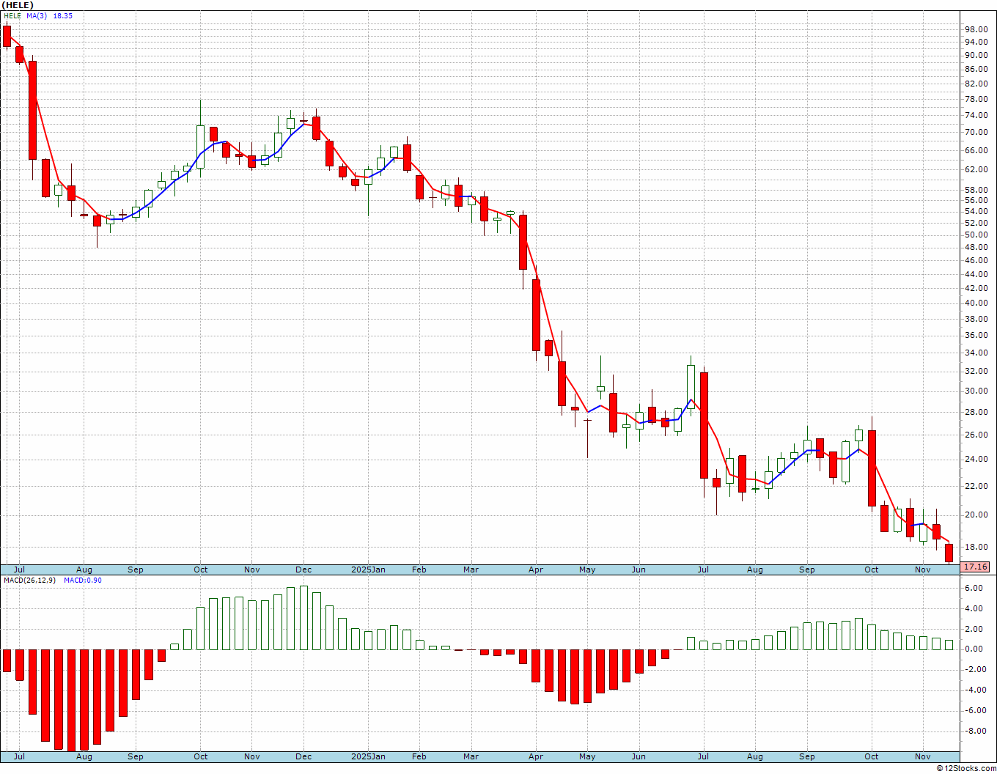Click 2025Jan on the price chart time axis
The height and width of the screenshot is (774, 997).
click(x=368, y=570)
